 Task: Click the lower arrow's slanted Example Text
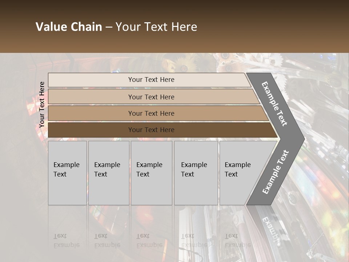pyautogui.click(x=276, y=172)
